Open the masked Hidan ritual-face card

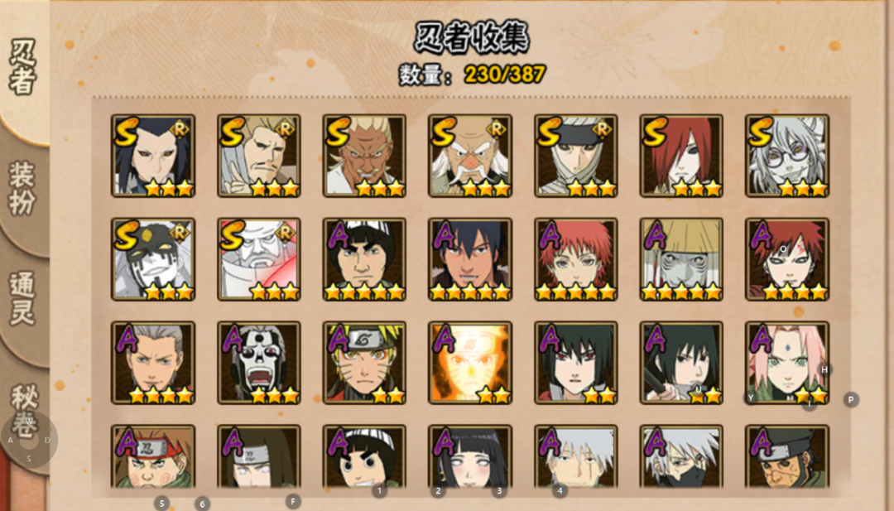click(259, 363)
